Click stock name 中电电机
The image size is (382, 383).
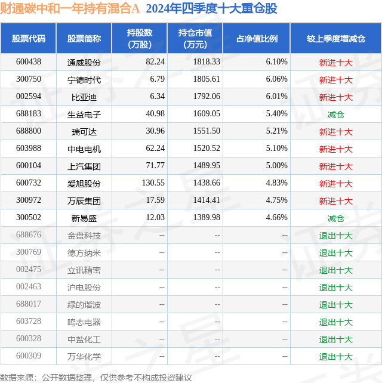tap(84, 149)
